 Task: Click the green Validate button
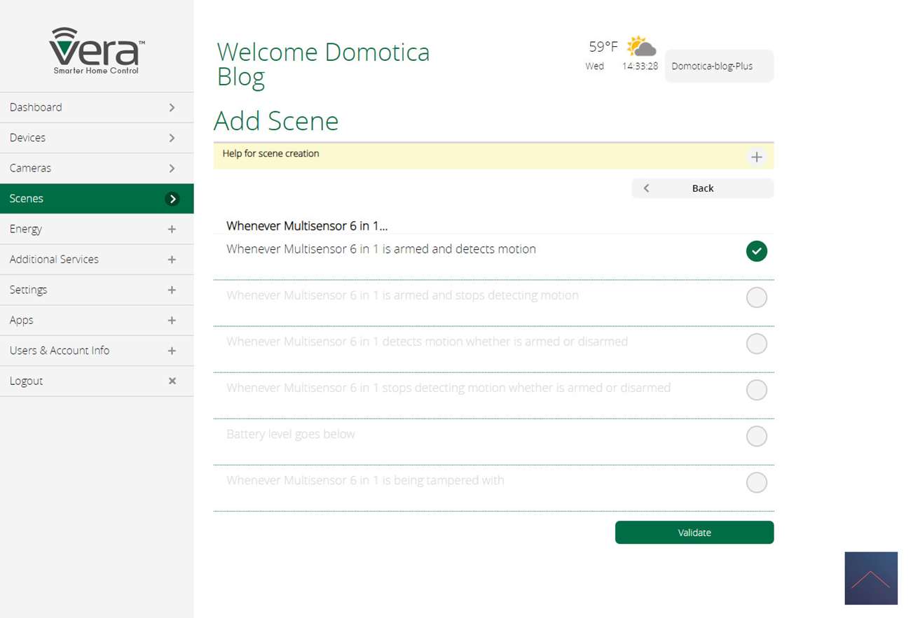(x=694, y=533)
